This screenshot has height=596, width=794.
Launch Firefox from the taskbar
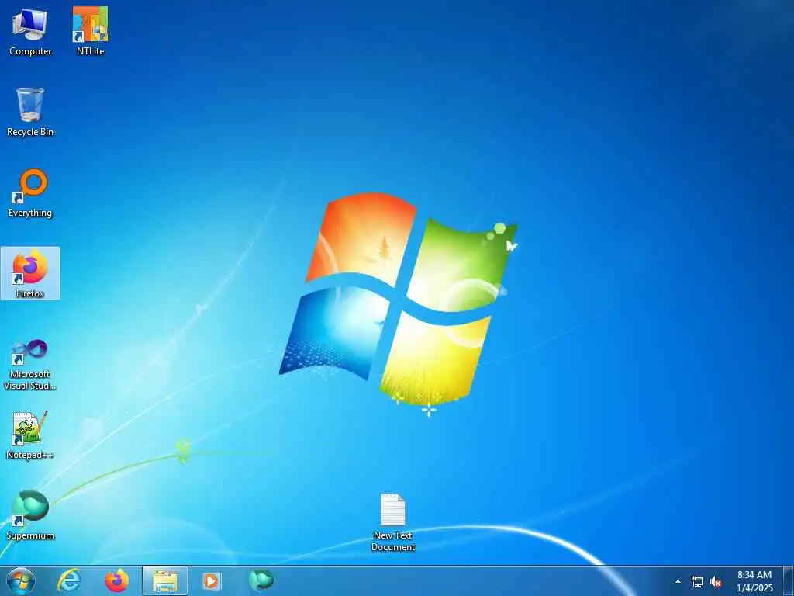click(x=117, y=580)
